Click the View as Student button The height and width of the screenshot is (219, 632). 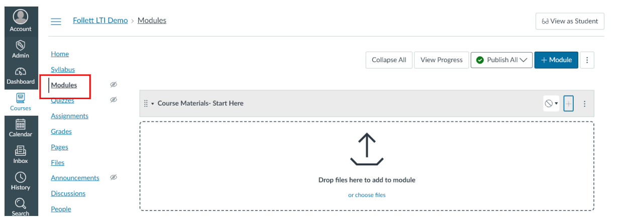[x=570, y=21]
